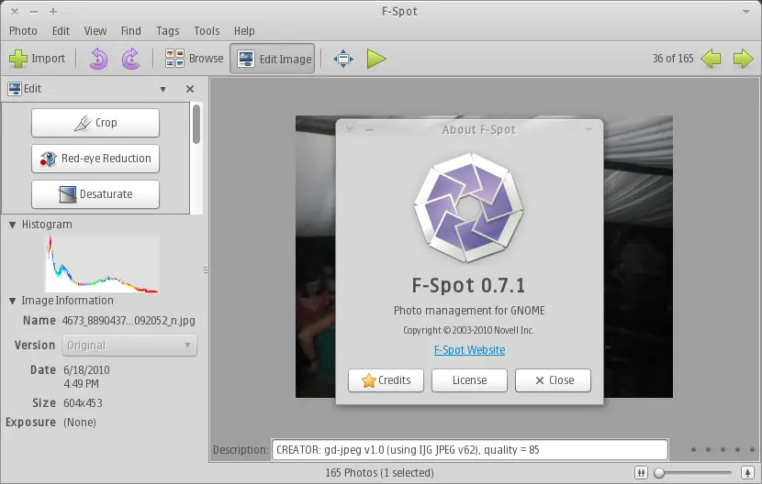Open the Tags menu

[168, 31]
